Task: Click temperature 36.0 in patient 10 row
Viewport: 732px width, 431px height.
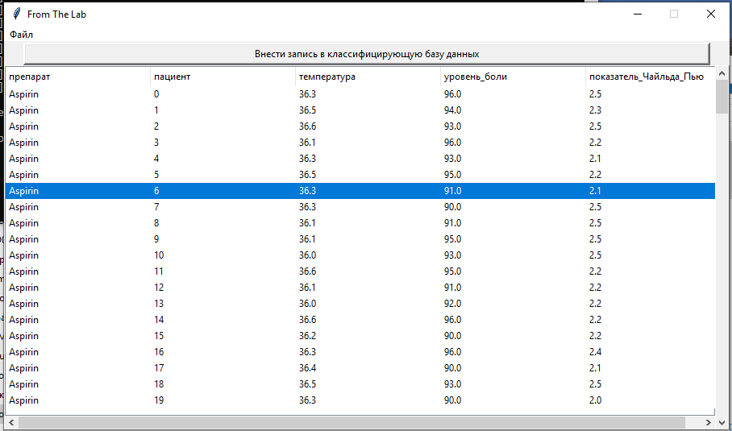Action: (308, 255)
